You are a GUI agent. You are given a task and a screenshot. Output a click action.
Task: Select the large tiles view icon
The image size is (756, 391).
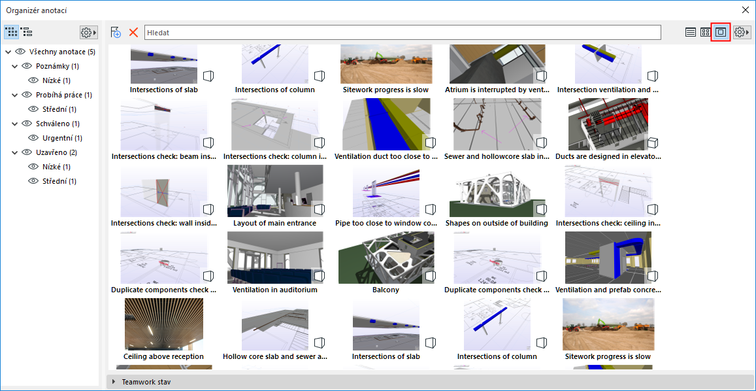click(721, 32)
